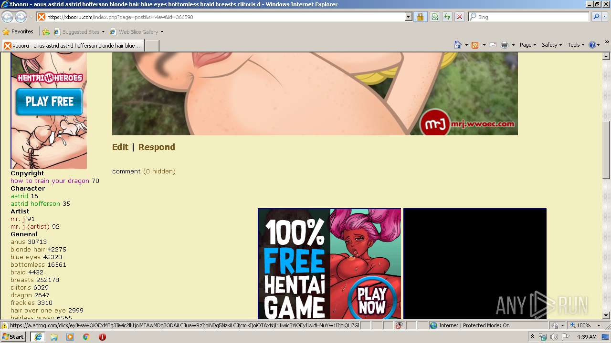Open the search provider dropdown arrow
Viewport: 611px width, 343px height.
605,17
